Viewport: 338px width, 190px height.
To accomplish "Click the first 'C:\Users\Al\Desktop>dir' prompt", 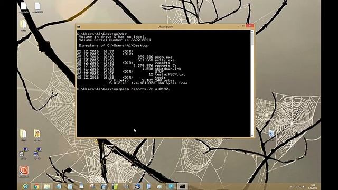I will pos(102,34).
